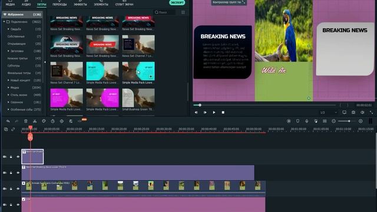Click the frame-by-frame play button

tap(205, 112)
